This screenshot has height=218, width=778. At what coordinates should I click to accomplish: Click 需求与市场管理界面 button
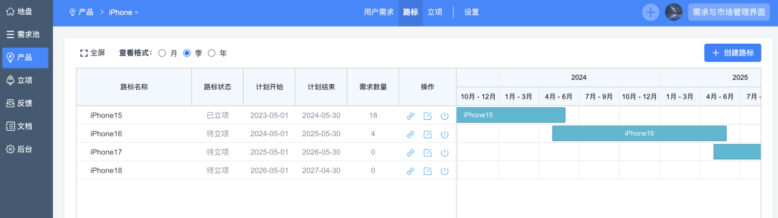[729, 12]
